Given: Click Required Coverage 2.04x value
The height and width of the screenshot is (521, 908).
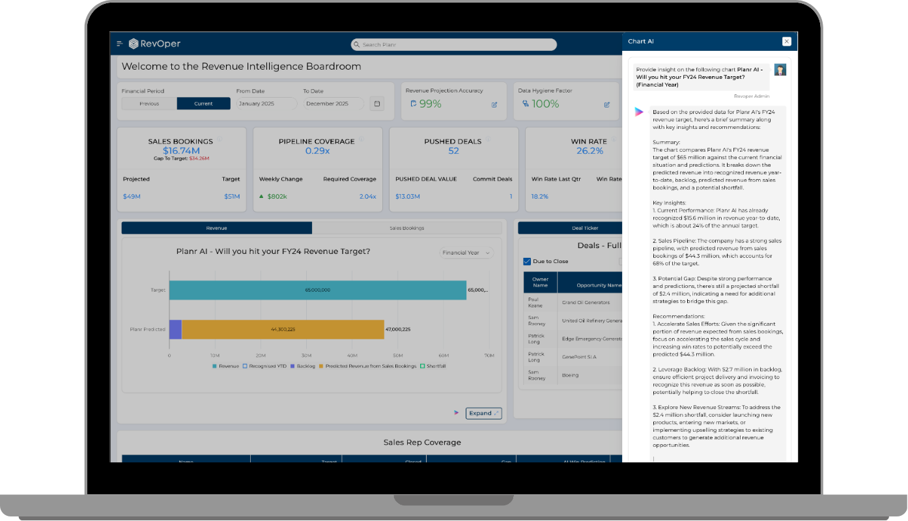Looking at the screenshot, I should coord(367,196).
